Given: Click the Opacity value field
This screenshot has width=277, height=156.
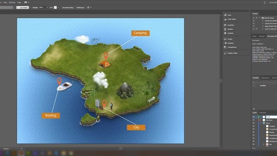Looking at the screenshot, I should (42, 7).
